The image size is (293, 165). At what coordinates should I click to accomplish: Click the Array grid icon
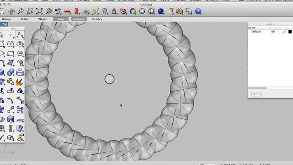click(2, 128)
